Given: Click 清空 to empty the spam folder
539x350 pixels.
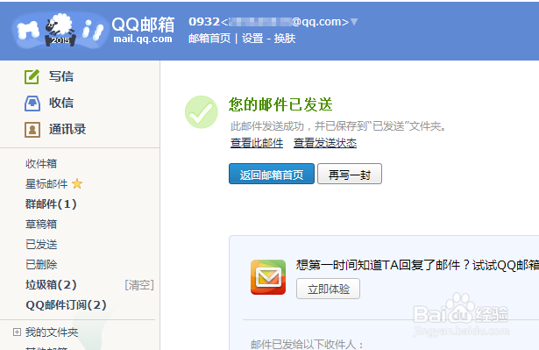Looking at the screenshot, I should [x=139, y=285].
